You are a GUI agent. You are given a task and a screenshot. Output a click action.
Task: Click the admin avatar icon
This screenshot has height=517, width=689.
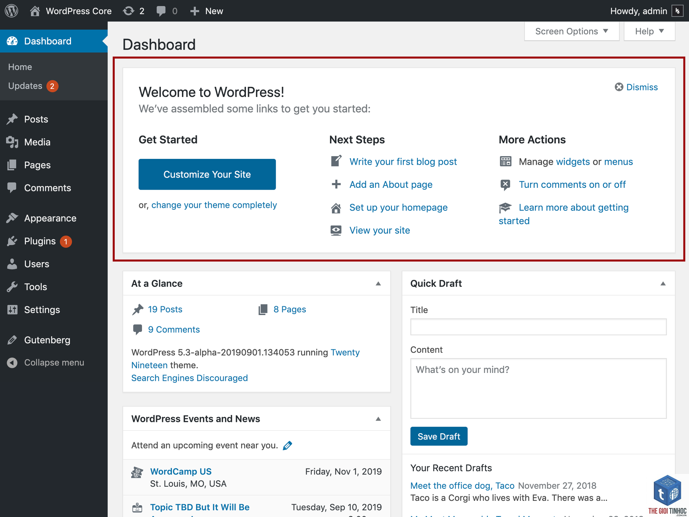pyautogui.click(x=677, y=11)
